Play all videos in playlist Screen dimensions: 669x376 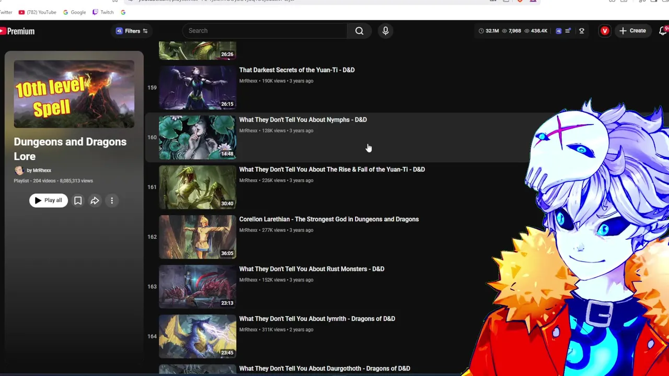[x=48, y=201]
